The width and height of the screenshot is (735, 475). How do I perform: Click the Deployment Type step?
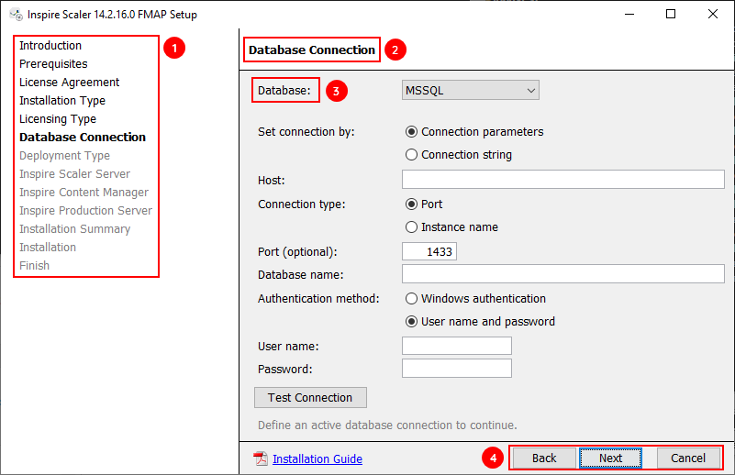tap(64, 156)
